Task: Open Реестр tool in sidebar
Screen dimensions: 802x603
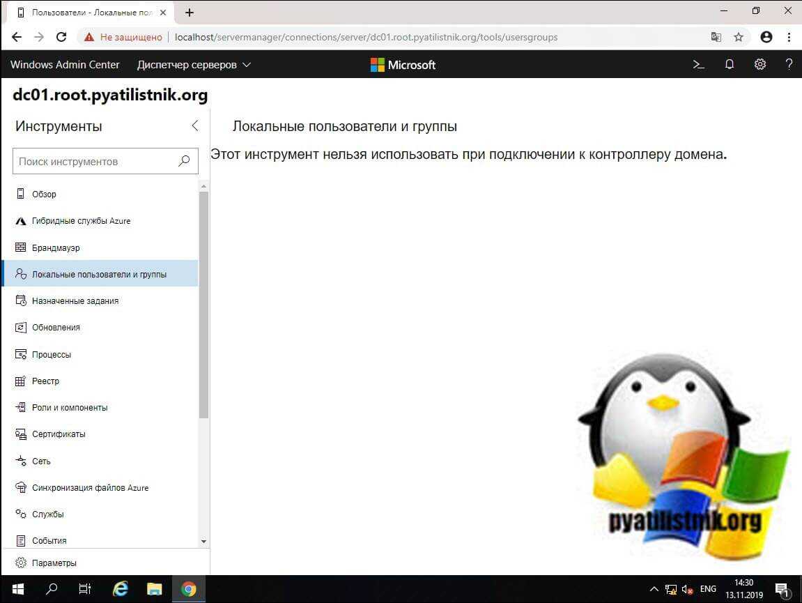Action: 45,381
